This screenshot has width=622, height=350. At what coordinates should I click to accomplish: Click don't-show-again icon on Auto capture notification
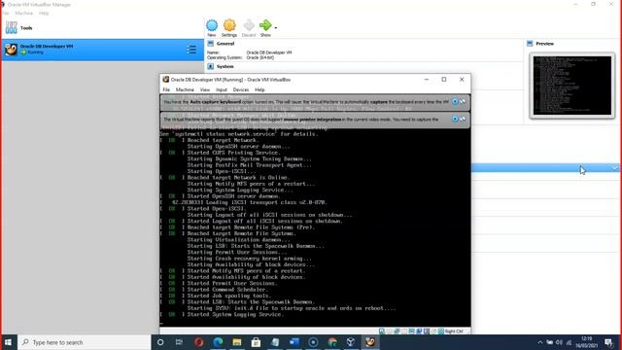[x=463, y=101]
